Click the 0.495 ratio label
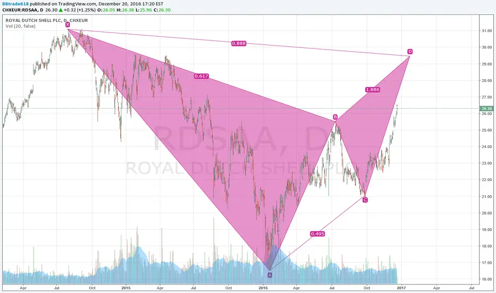 point(317,234)
